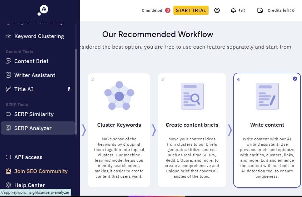Viewport: 302px width, 197px height.
Task: Click the Create content briefs magnifier illustration
Action: click(192, 96)
